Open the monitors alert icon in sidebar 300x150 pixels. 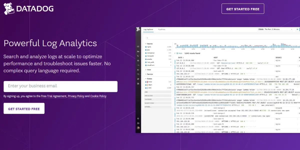(x=138, y=60)
